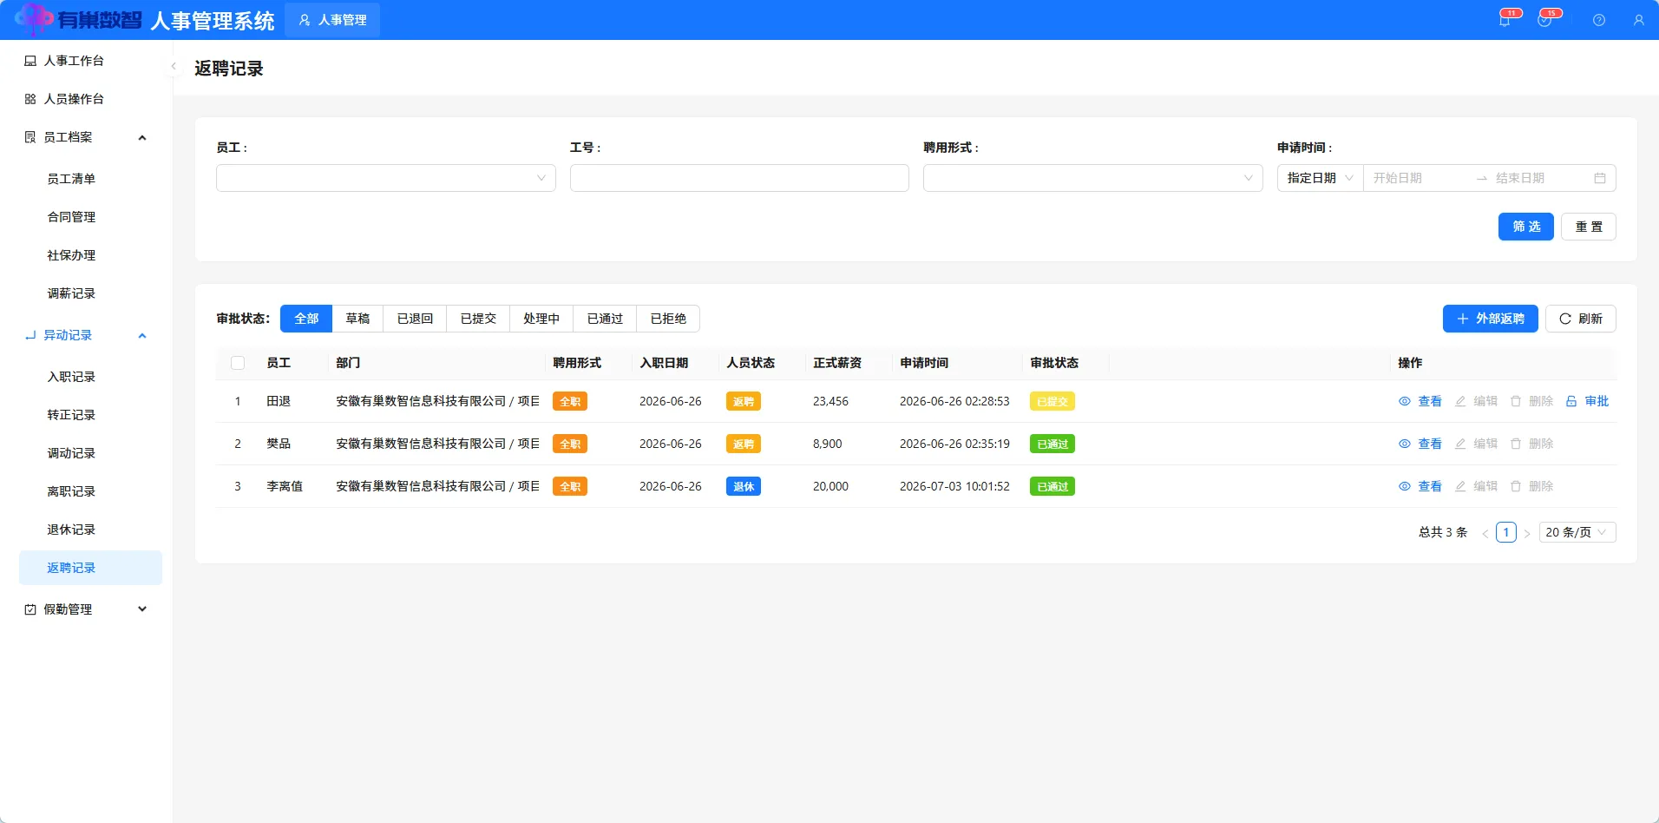Click the next page arrow
This screenshot has width=1659, height=823.
1527,533
